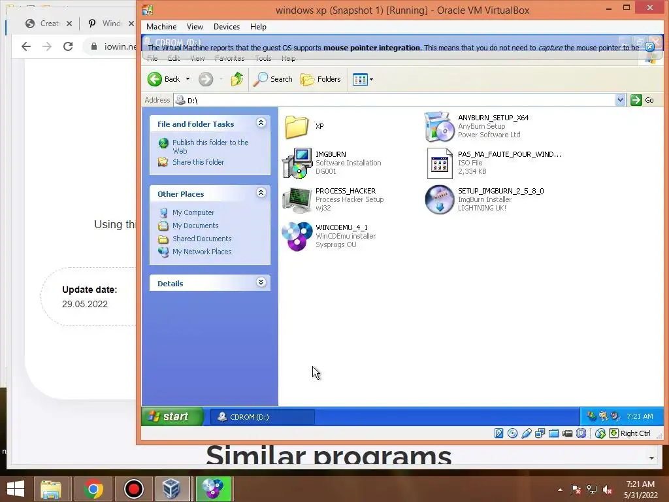Viewport: 669px width, 502px height.
Task: Select the WINCDEMU_4_1 installer icon
Action: pyautogui.click(x=297, y=236)
